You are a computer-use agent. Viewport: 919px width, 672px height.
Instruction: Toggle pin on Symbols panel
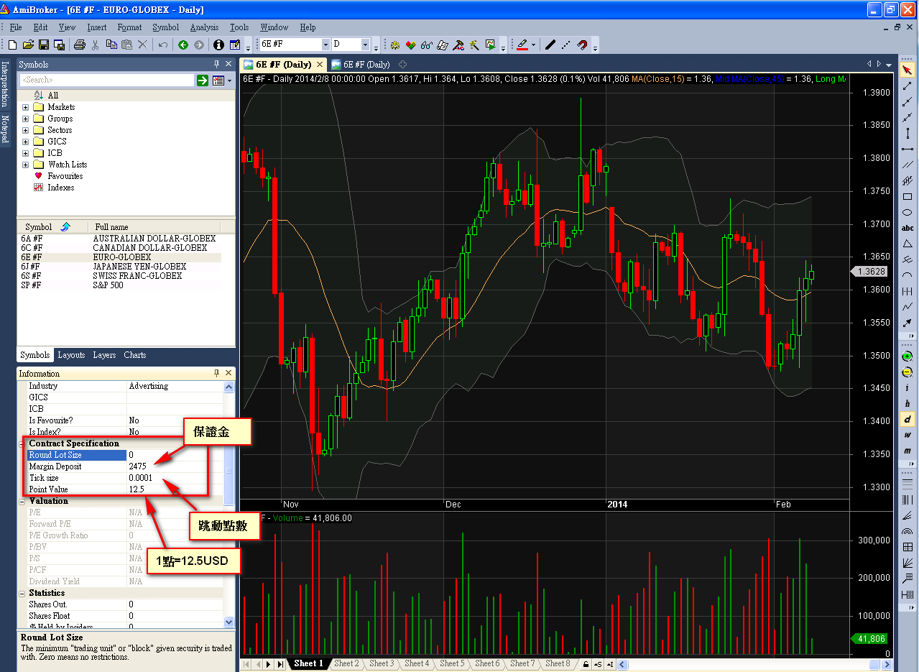(217, 64)
